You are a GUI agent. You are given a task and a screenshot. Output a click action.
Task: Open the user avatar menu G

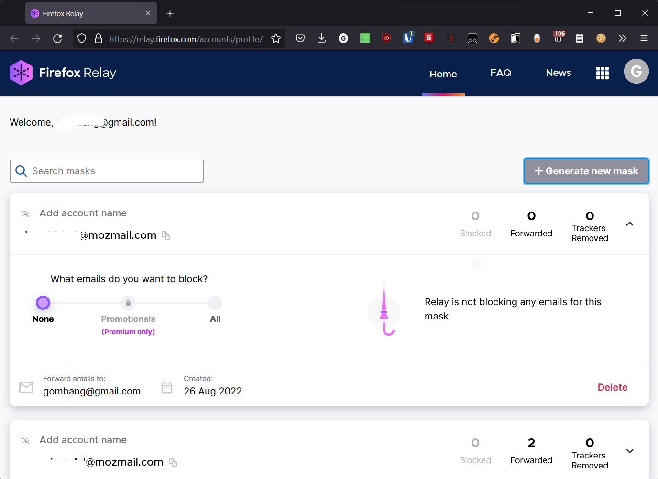636,71
